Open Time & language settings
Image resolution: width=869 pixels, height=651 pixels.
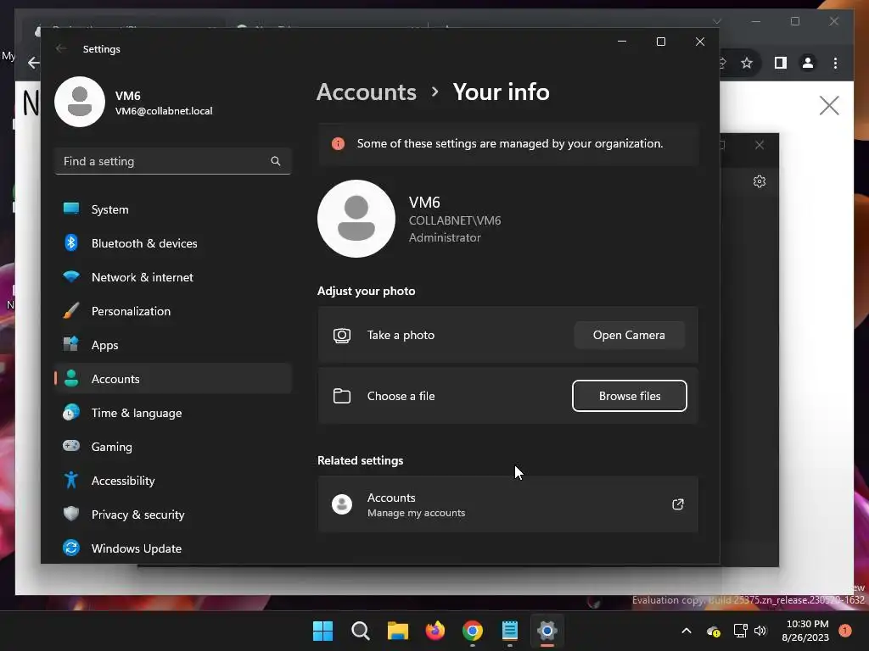pos(173,413)
